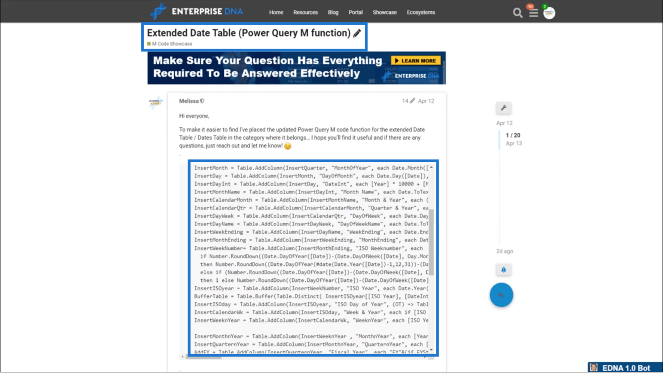This screenshot has height=373, width=663.
Task: Open the EDNA 1.0 Bot chat
Action: coord(625,367)
